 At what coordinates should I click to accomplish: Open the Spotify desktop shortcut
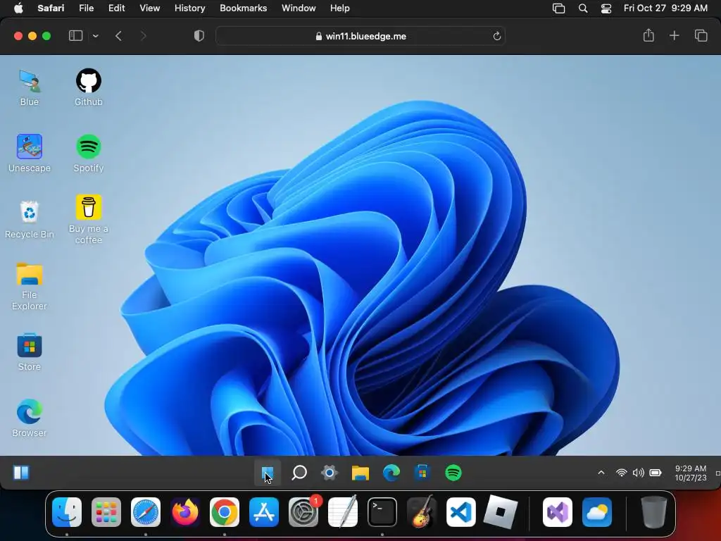click(88, 154)
